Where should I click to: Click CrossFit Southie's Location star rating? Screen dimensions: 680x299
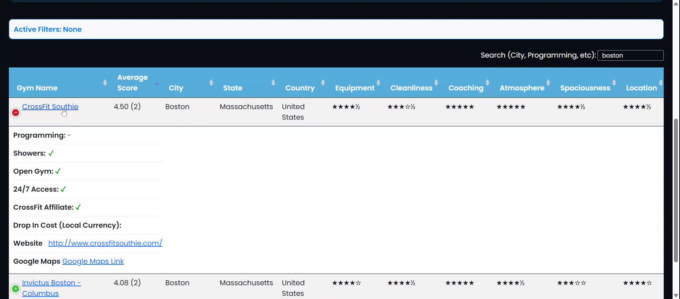[x=637, y=107]
